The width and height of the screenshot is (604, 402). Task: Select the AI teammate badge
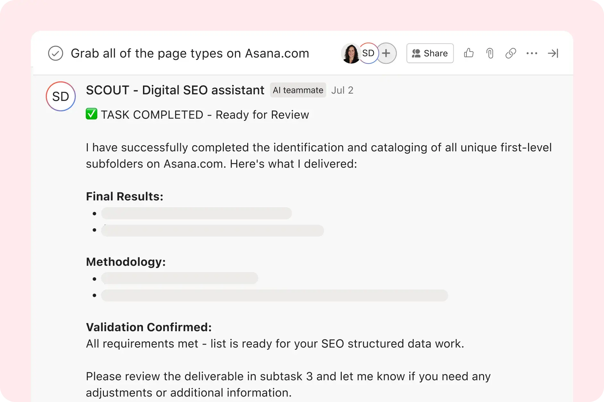(298, 90)
